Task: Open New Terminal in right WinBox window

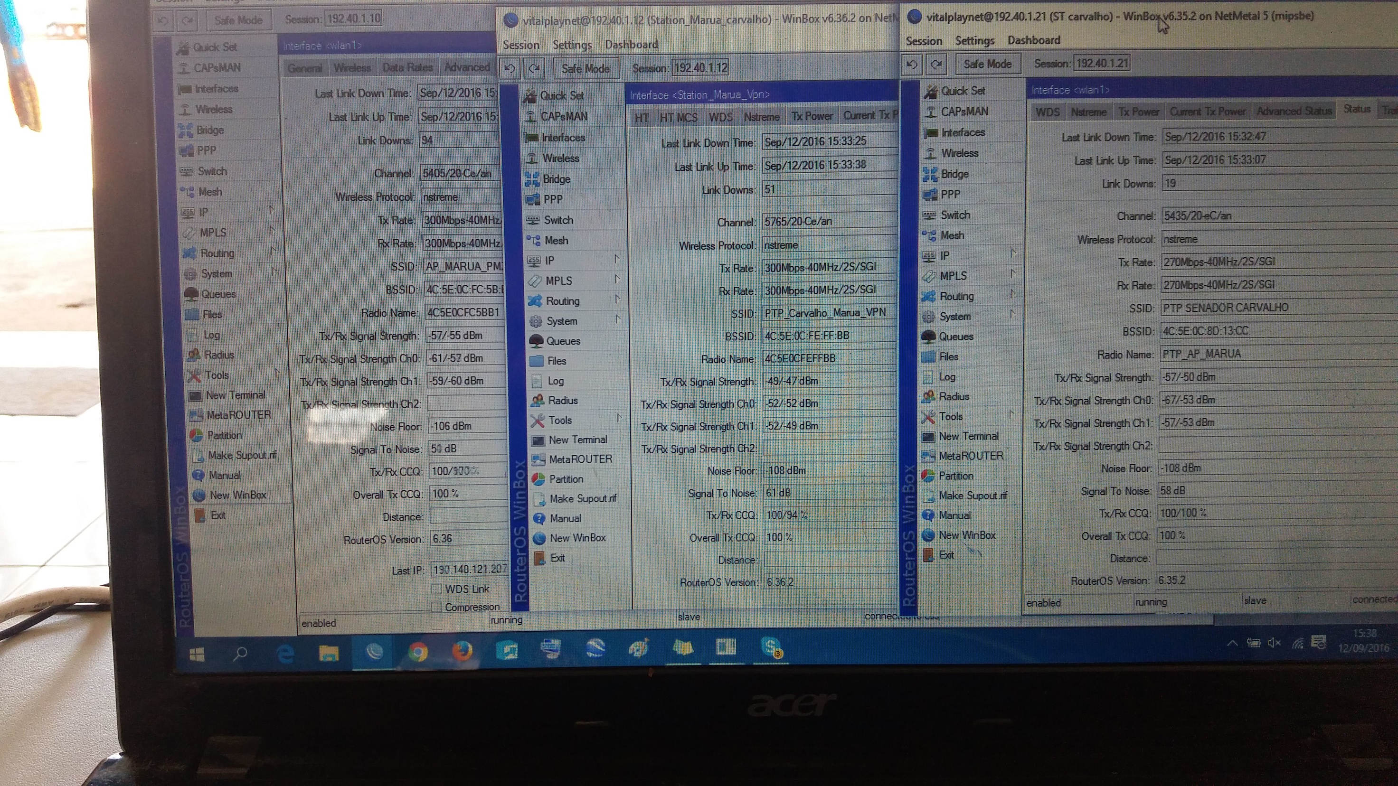Action: [961, 436]
